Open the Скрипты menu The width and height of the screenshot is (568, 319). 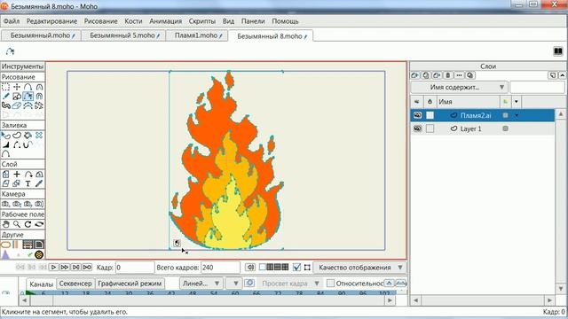tap(202, 21)
